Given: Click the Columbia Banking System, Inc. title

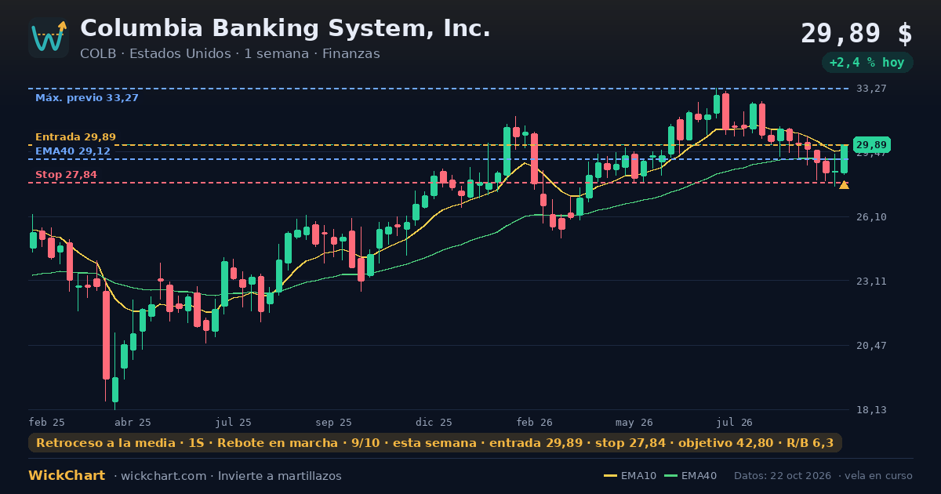Looking at the screenshot, I should pos(285,28).
